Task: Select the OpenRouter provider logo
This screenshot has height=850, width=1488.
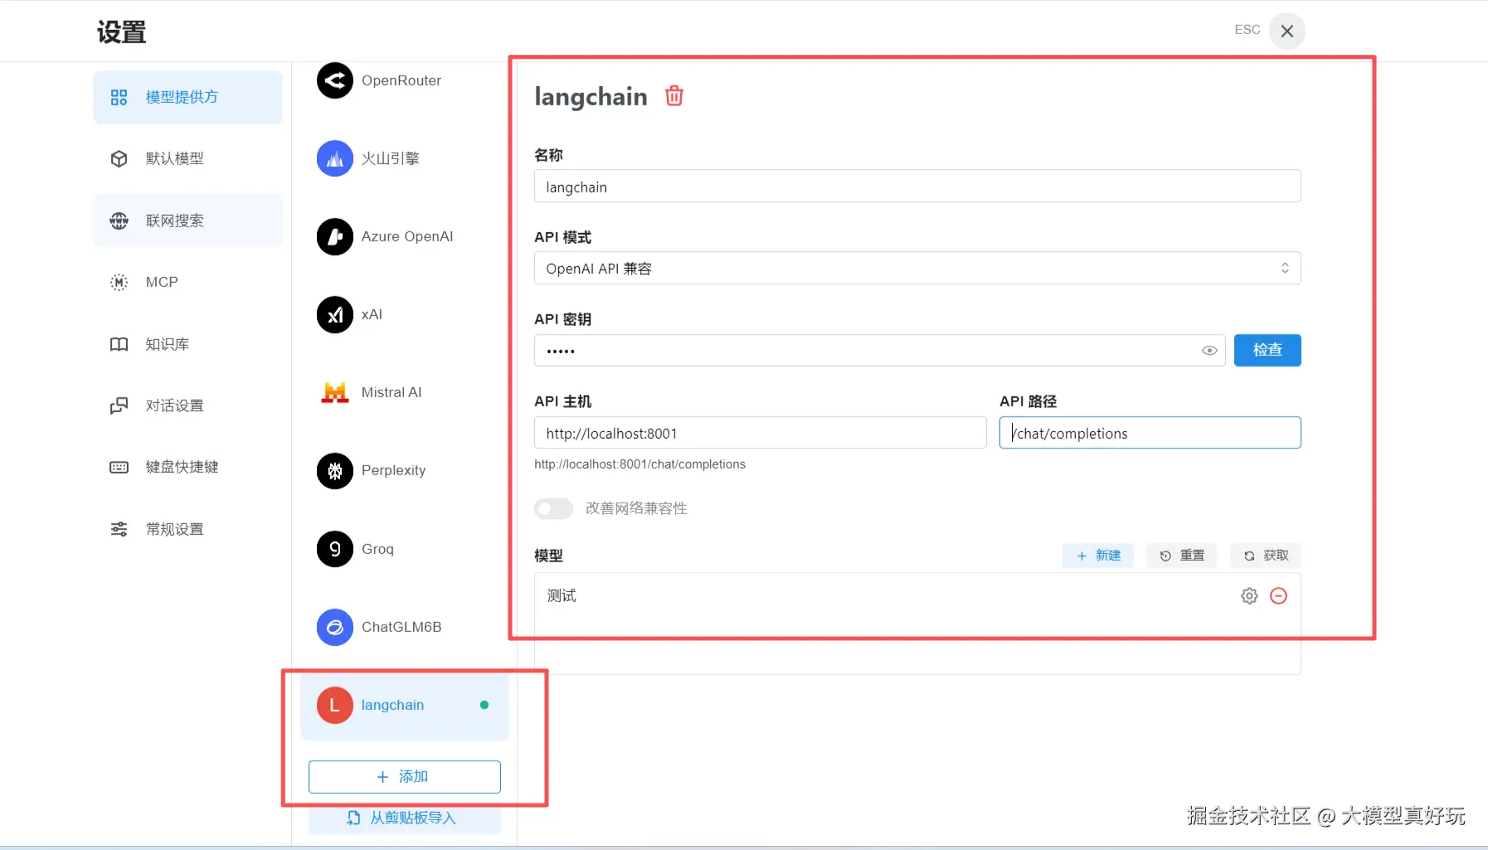Action: coord(335,80)
